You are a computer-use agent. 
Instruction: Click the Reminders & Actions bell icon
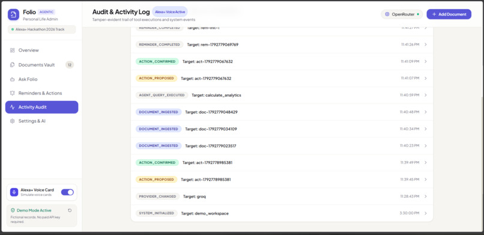click(x=13, y=93)
